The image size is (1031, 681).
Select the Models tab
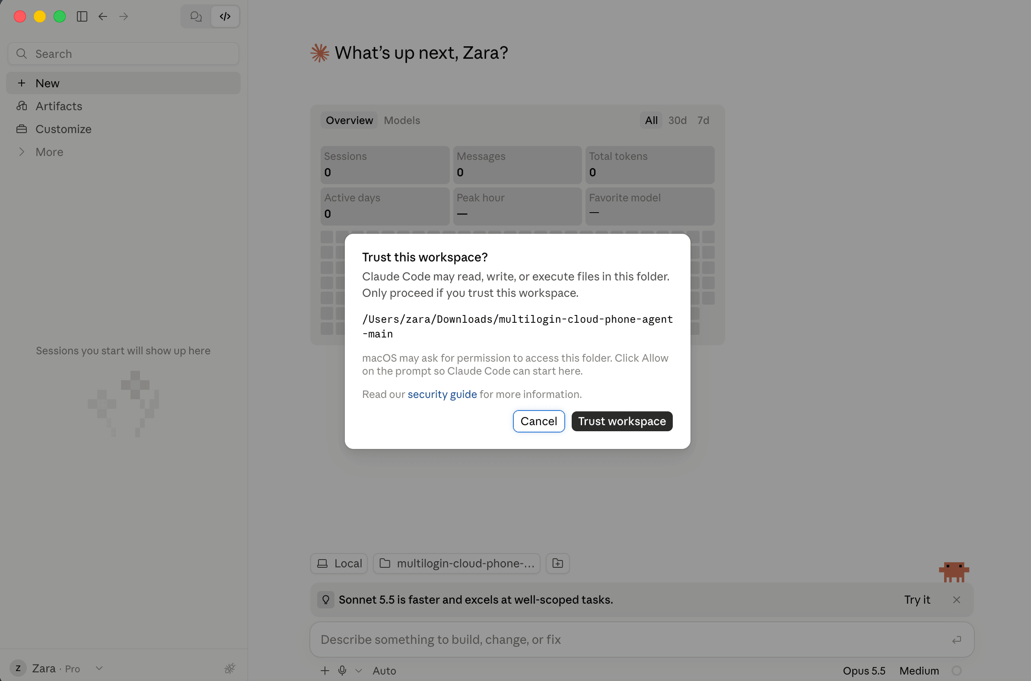(402, 120)
